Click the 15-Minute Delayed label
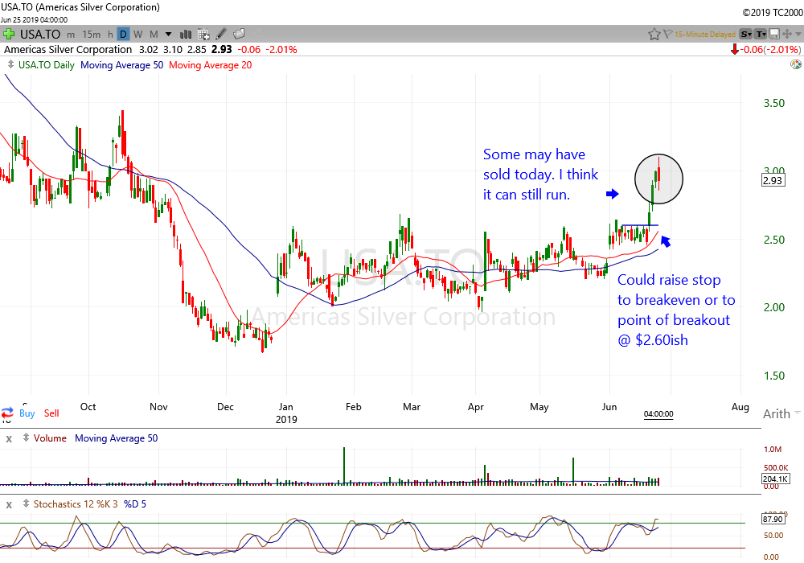Screen dimensions: 804x563 pyautogui.click(x=705, y=35)
